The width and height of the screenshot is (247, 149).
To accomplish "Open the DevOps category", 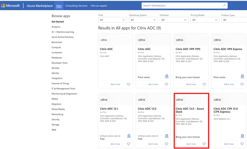I will coord(55,68).
